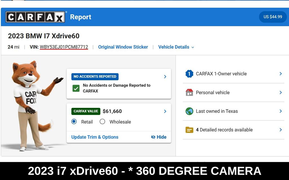Click the US $44.99 price button
Viewport: 289px width, 180px height.
pyautogui.click(x=273, y=17)
